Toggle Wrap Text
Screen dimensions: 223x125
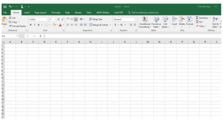pos(96,19)
